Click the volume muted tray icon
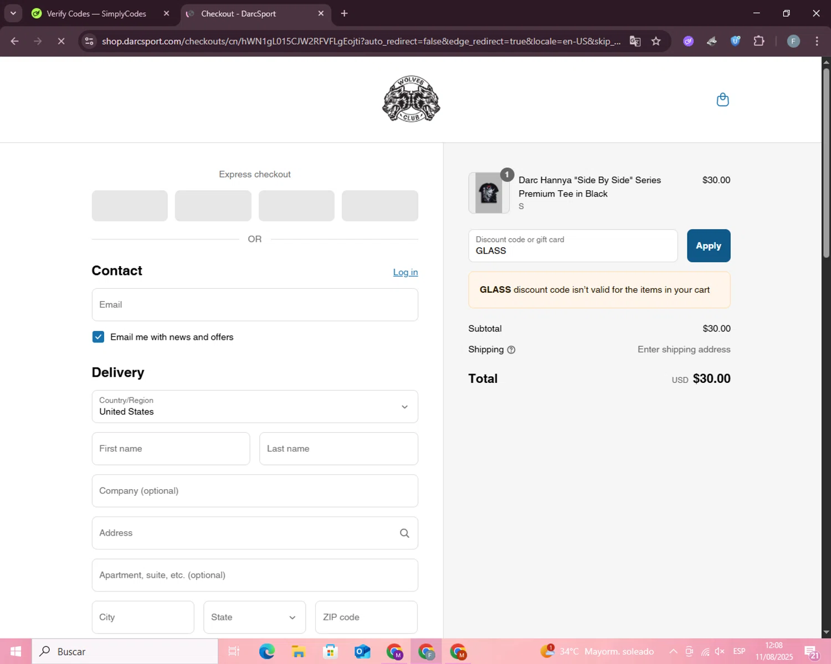Image resolution: width=831 pixels, height=664 pixels. click(x=720, y=651)
